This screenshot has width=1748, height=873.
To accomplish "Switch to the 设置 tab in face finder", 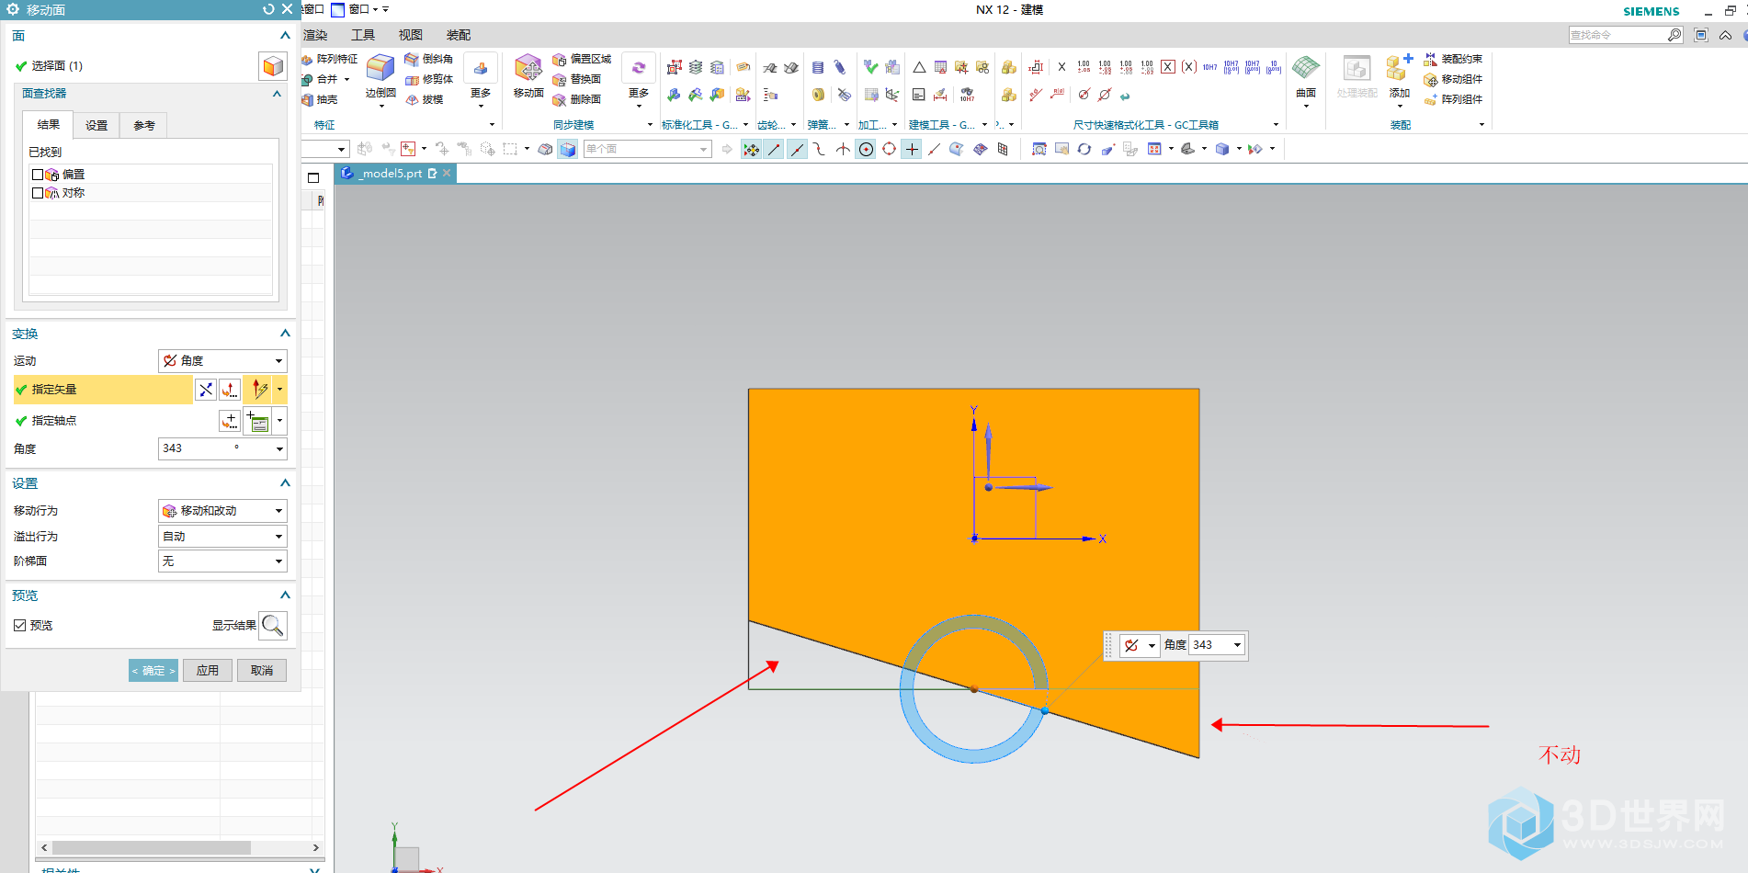I will [96, 125].
